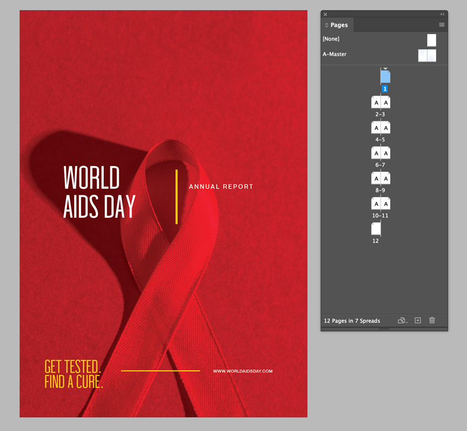Viewport: 467px width, 431px height.
Task: Click page number 1 label
Action: [385, 89]
